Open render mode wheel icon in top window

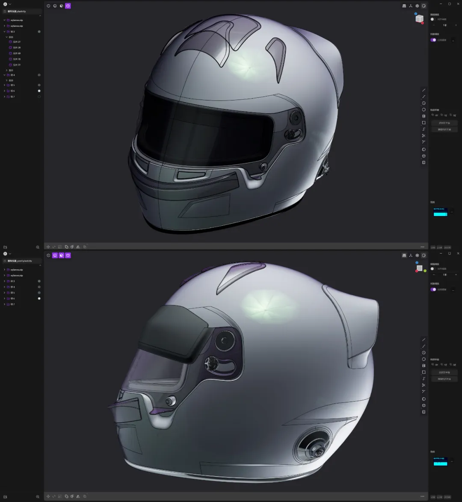pyautogui.click(x=417, y=6)
